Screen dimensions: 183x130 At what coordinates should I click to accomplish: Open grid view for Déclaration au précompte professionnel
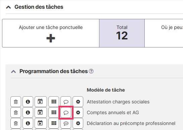54,123
